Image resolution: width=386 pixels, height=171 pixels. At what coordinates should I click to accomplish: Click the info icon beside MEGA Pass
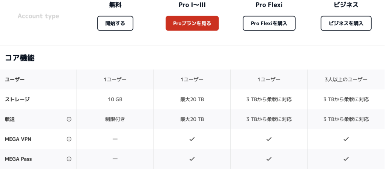69,159
